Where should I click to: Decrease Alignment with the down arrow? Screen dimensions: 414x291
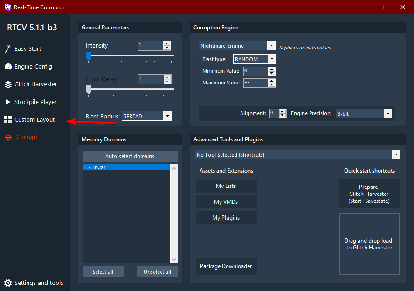coord(283,115)
